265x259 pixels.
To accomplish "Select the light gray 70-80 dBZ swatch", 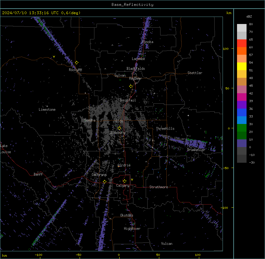I will point(242,28).
